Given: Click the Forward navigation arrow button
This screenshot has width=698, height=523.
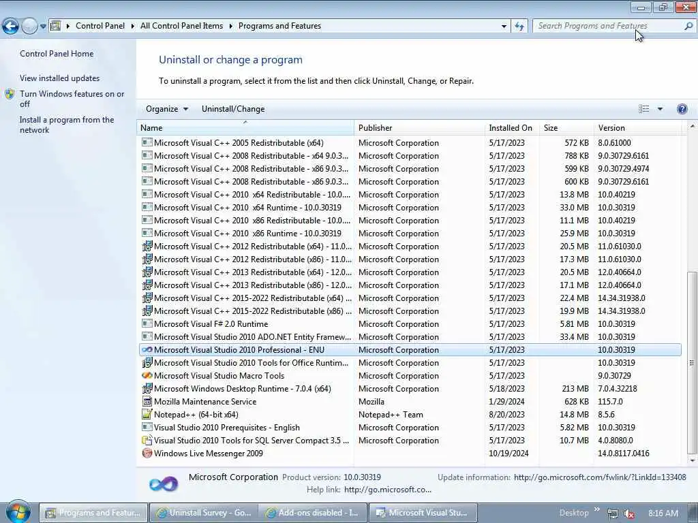Looking at the screenshot, I should (x=29, y=27).
